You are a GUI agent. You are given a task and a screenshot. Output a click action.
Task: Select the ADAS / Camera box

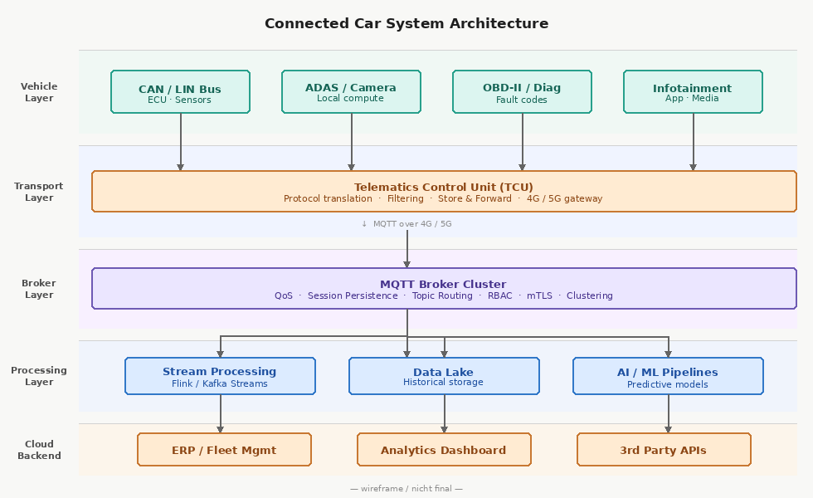point(351,92)
